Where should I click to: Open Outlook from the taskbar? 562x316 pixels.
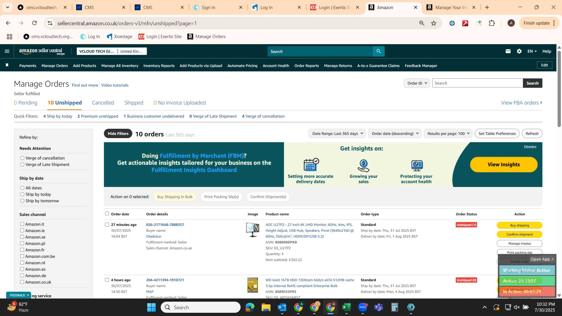[x=282, y=307]
